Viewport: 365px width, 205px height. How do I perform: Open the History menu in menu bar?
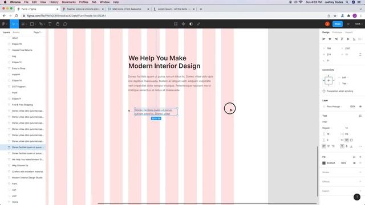click(x=54, y=2)
